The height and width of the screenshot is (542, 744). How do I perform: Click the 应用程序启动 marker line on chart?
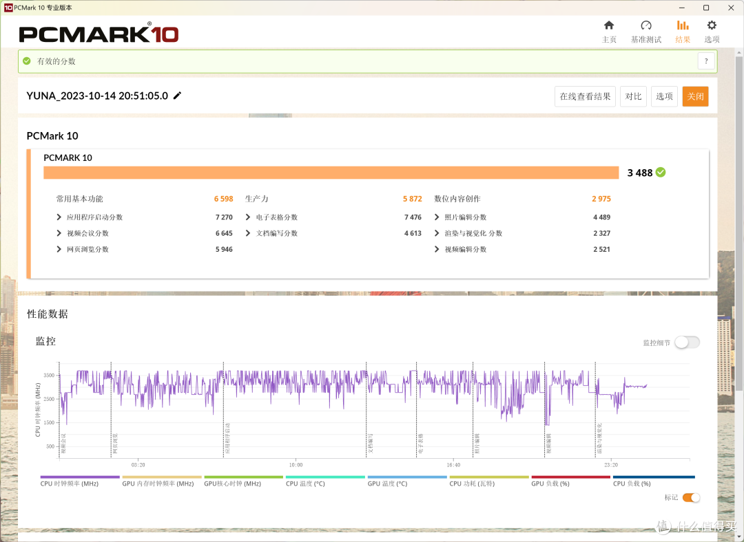[223, 410]
